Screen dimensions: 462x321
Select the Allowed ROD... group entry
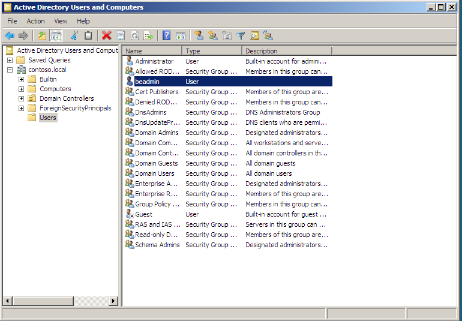coord(157,71)
